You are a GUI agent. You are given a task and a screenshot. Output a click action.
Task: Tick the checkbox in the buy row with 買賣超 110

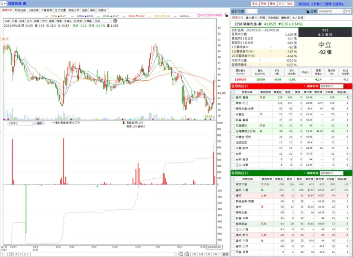pyautogui.click(x=233, y=103)
